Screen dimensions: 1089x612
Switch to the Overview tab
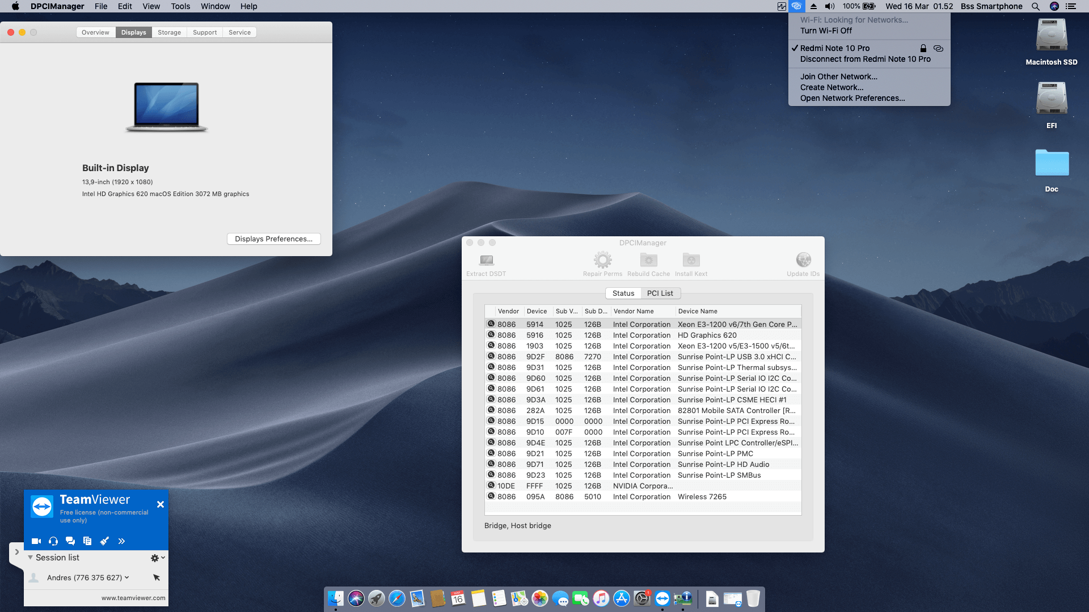[95, 32]
